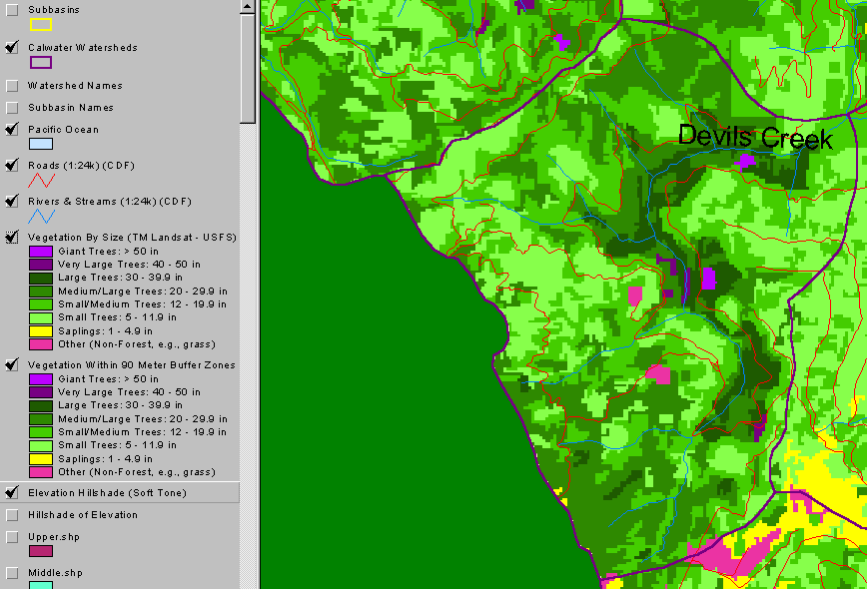Disable Vegetation Within 90 Meter Buffer Zones
867x589 pixels.
click(x=12, y=364)
